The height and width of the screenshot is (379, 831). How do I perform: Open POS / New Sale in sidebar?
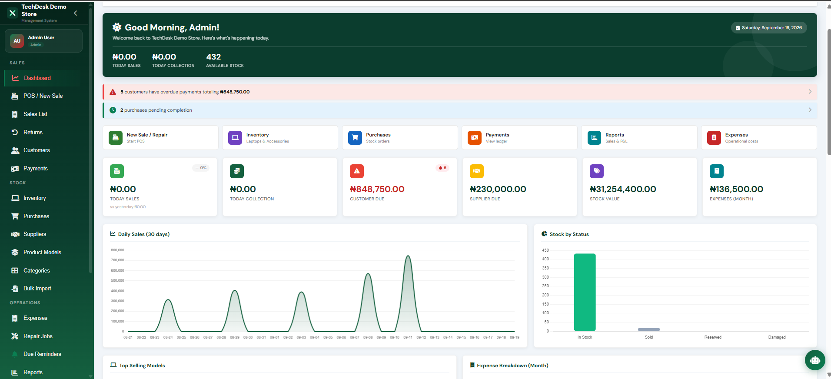[x=43, y=96]
